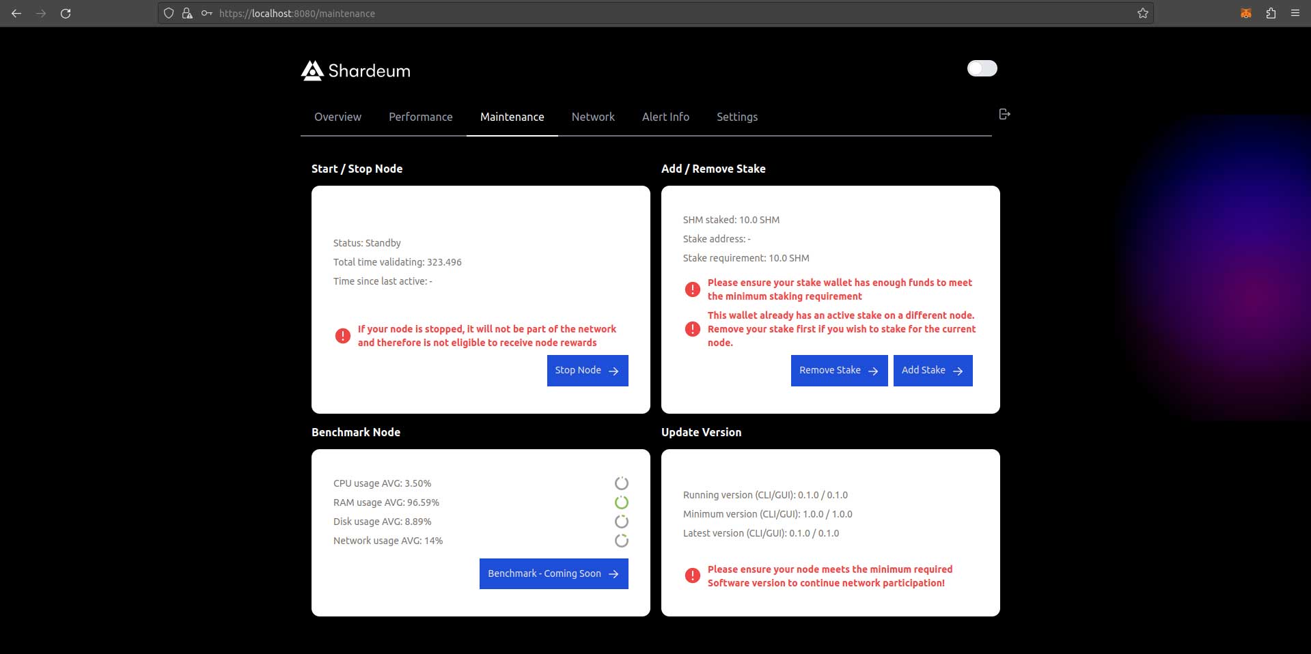1311x654 pixels.
Task: Click the Stake requirement: 10.0 SHM text
Action: pos(746,258)
